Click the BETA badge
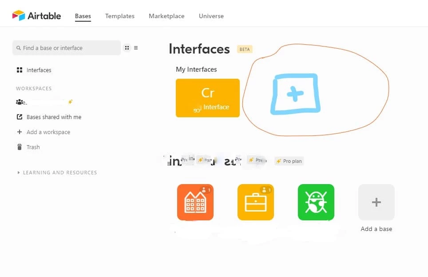Image resolution: width=428 pixels, height=277 pixels. [x=245, y=49]
